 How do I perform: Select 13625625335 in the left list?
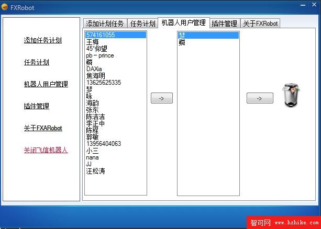104,83
